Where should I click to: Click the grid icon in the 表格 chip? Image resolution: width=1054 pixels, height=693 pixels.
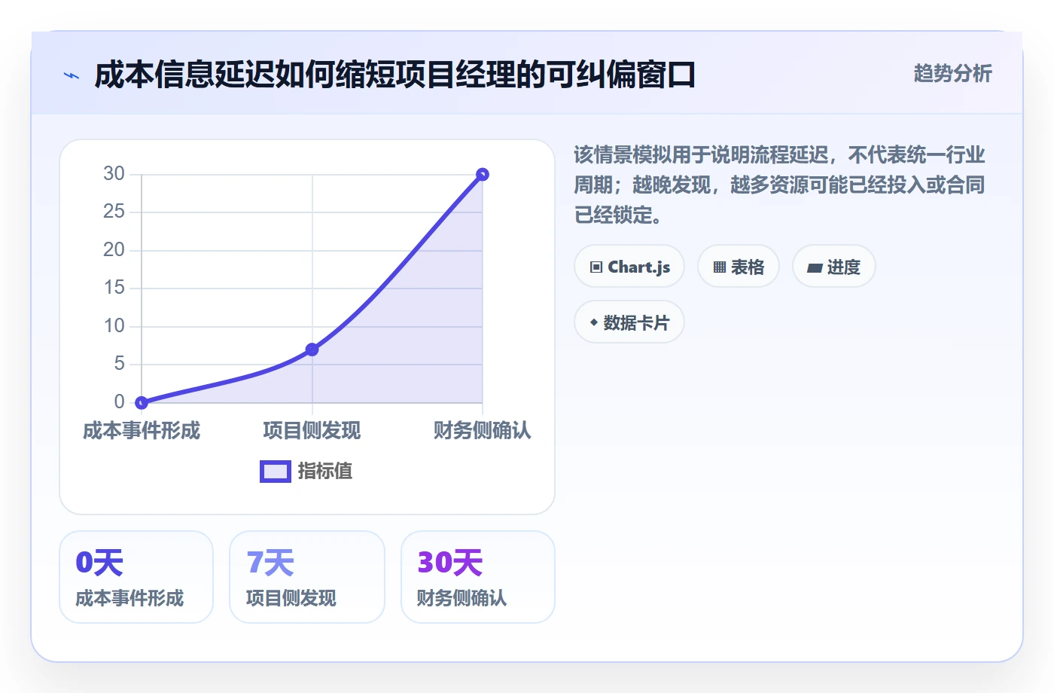click(720, 267)
